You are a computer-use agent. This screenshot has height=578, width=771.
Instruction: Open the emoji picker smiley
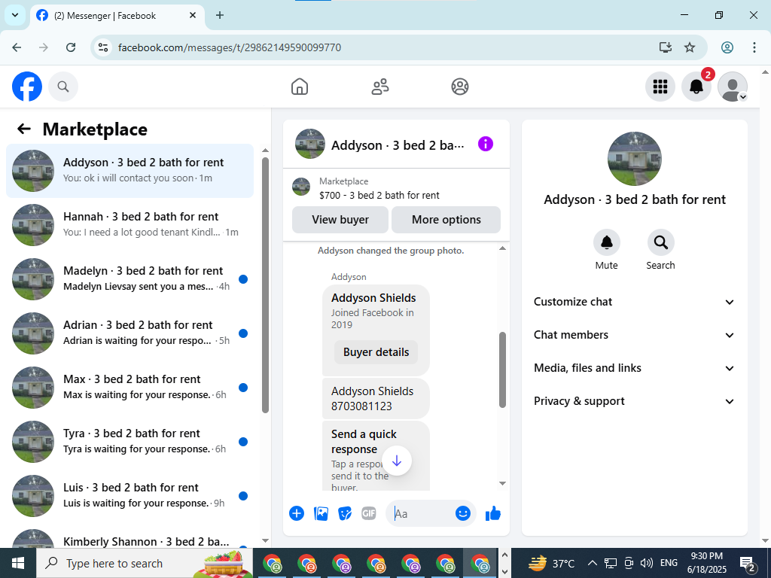[463, 513]
